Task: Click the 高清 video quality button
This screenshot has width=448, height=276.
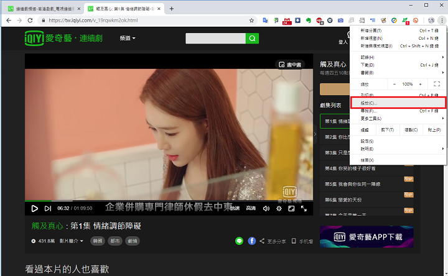Action: pyautogui.click(x=251, y=208)
